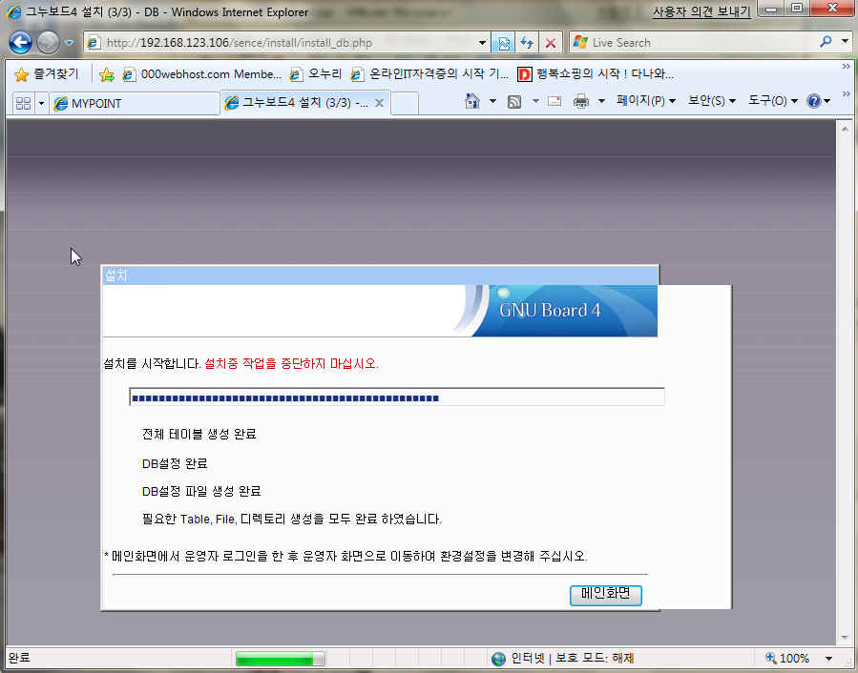Click the compatibility view icon
Viewport: 858px width, 673px height.
pyautogui.click(x=503, y=43)
